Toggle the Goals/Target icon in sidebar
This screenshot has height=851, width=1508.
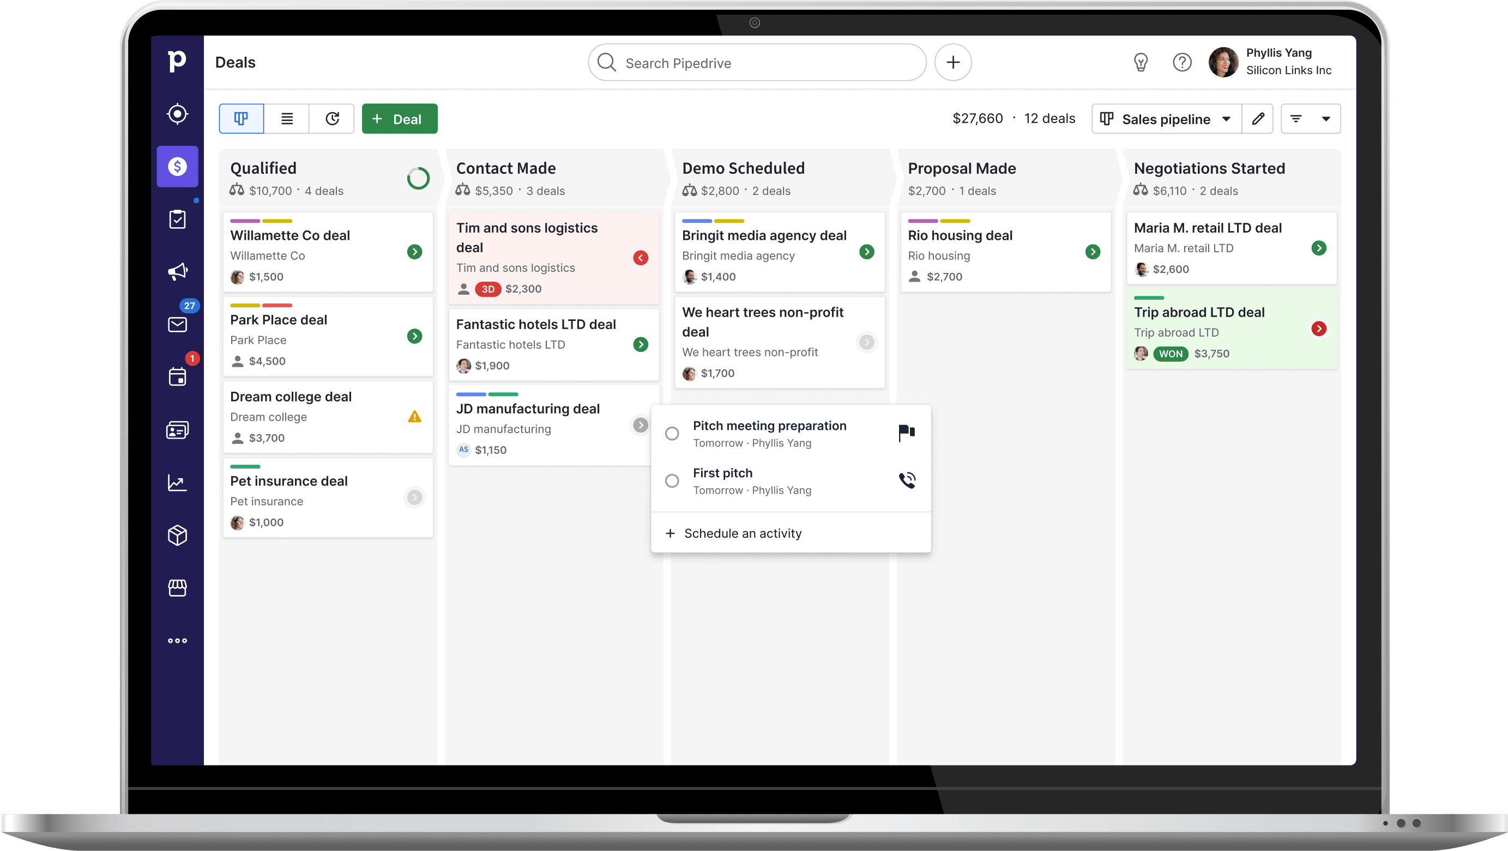[177, 113]
